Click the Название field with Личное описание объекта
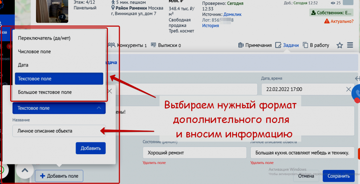 tap(59, 131)
